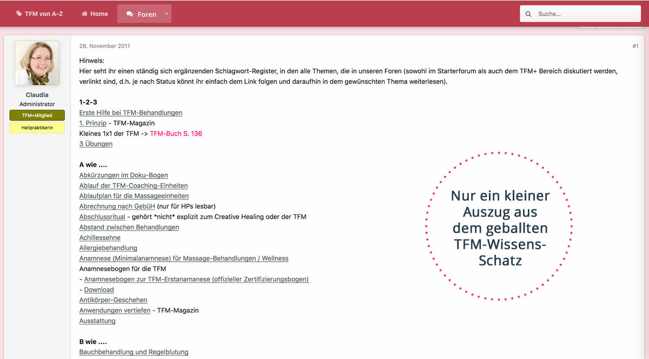
Task: Follow the Abkürzungen im Doku-Bogen link
Action: tap(123, 175)
